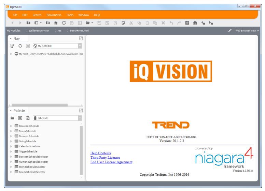Screen dimensions: 265x191
Task: Collapse the Nav panel header arrow
Action: point(11,39)
